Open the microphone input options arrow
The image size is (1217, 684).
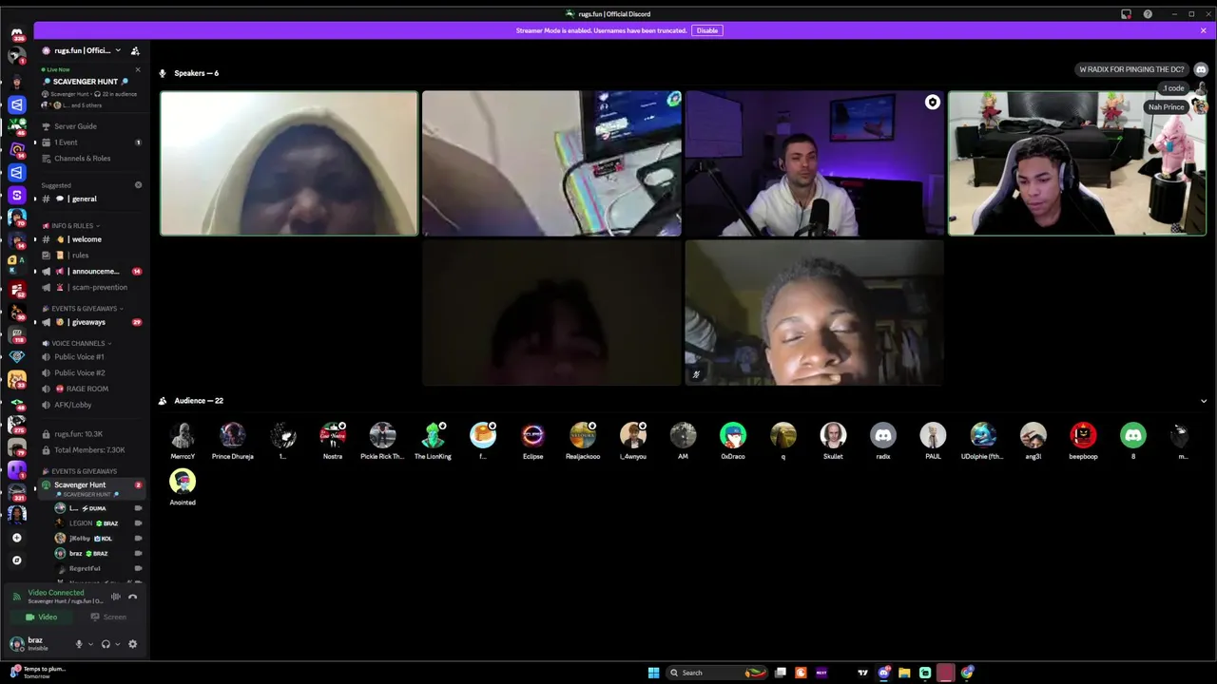(x=91, y=644)
